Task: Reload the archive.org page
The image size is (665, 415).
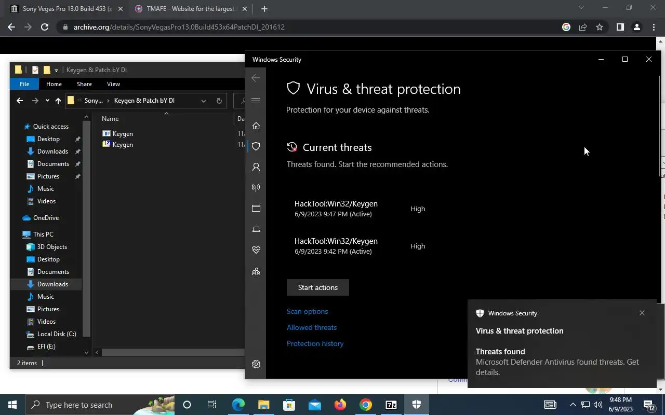Action: point(45,27)
